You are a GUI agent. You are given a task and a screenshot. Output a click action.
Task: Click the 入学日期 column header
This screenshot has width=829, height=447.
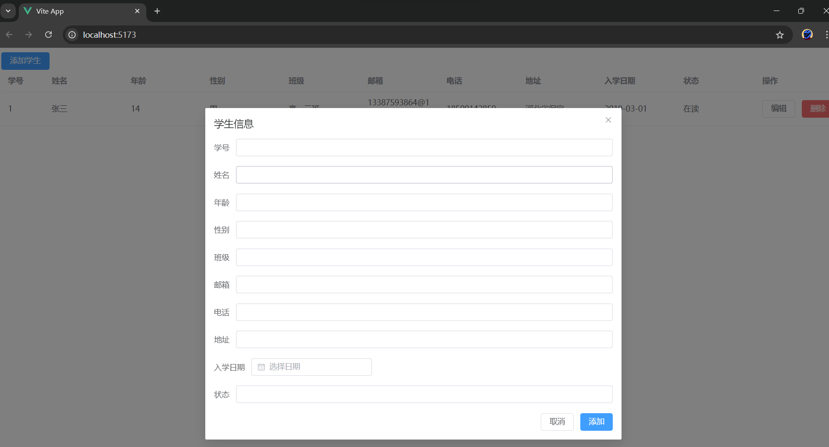[620, 81]
